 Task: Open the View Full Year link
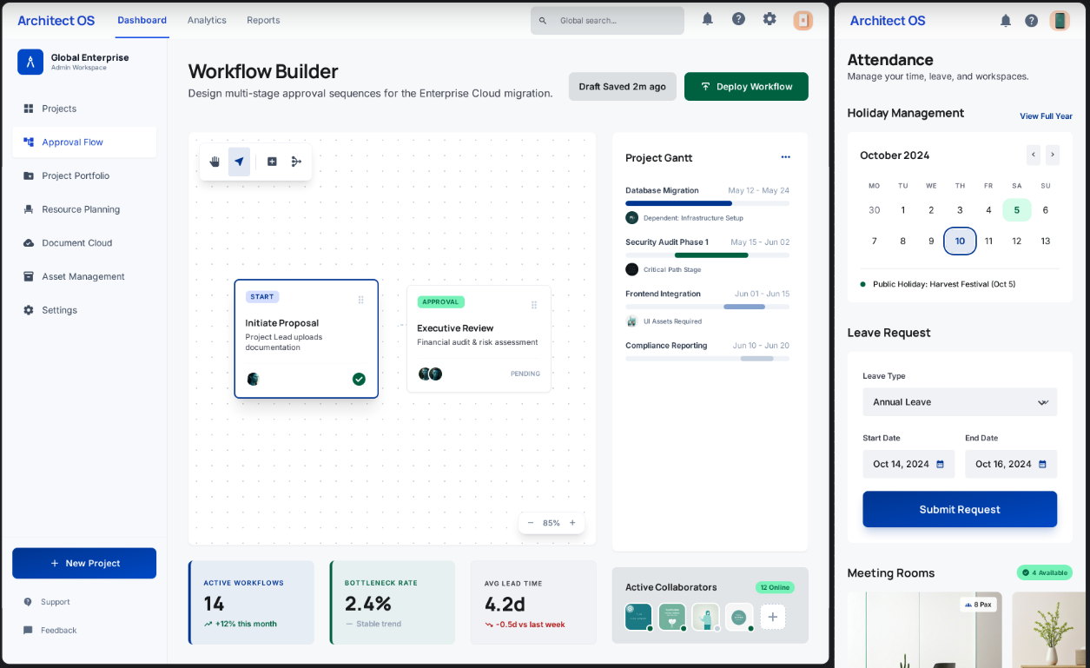coord(1046,116)
